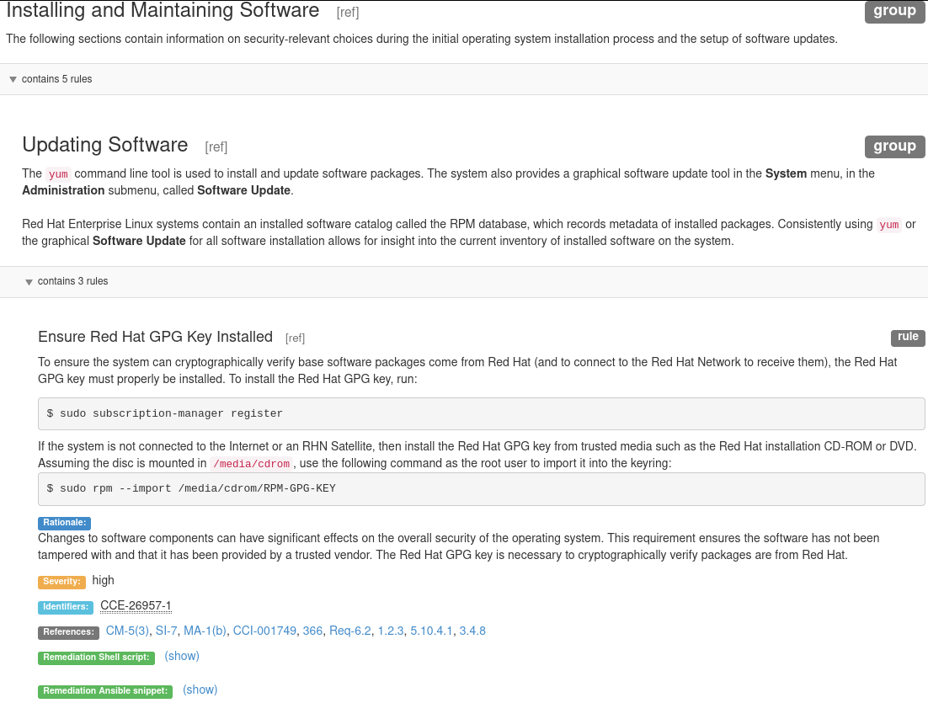
Task: Show the Remediation Shell script
Action: 182,656
